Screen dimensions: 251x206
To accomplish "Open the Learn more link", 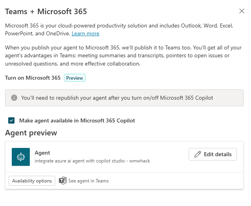I will coord(85,34).
